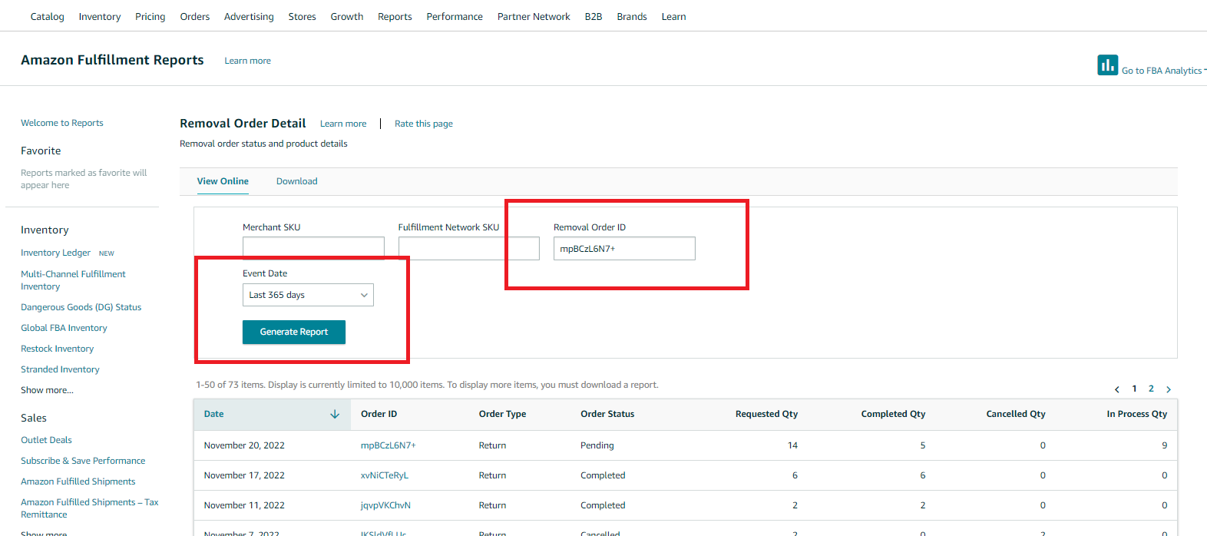Focus the Fulfillment Network SKU field
Screen dimensions: 1207x536
coord(469,248)
